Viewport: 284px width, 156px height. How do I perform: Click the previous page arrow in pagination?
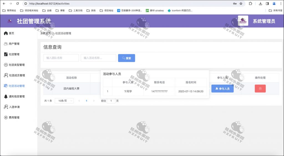[79, 101]
